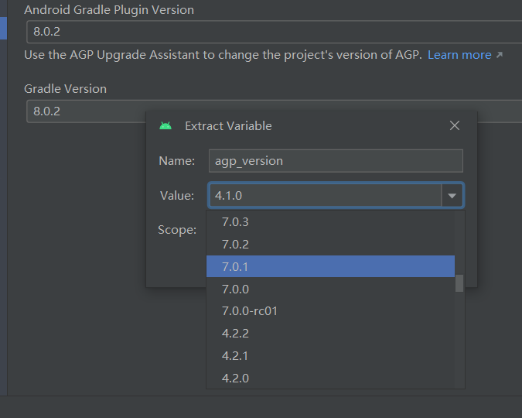522x418 pixels.
Task: Click the Value combo box text 4.1.0
Action: click(325, 196)
